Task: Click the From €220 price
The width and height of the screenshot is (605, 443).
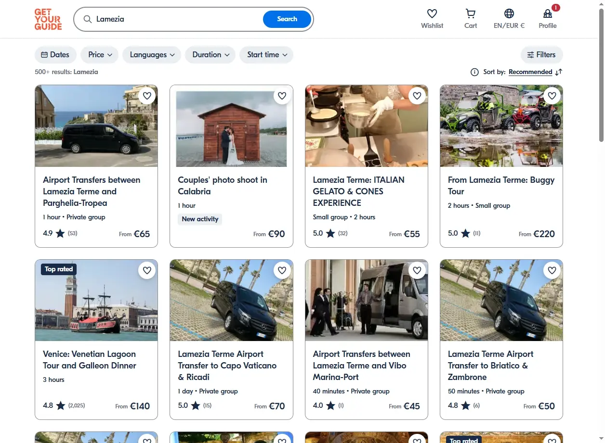Action: tap(537, 234)
